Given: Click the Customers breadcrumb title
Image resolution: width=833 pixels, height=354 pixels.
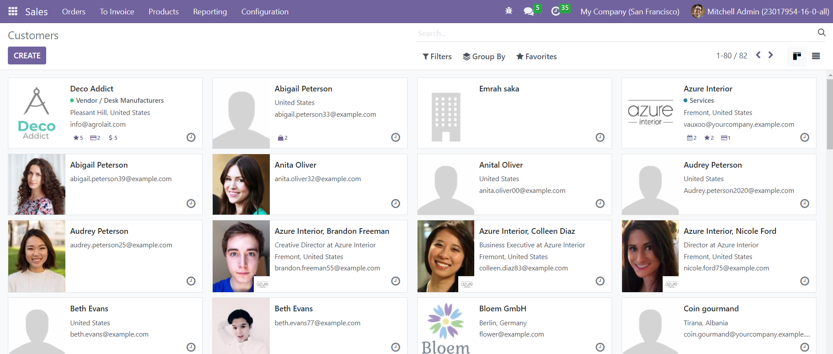Looking at the screenshot, I should tap(33, 35).
